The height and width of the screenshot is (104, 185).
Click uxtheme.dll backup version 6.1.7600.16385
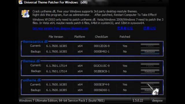click(57, 90)
